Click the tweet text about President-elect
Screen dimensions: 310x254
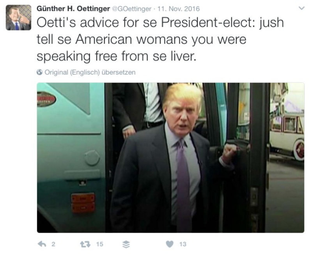point(160,39)
